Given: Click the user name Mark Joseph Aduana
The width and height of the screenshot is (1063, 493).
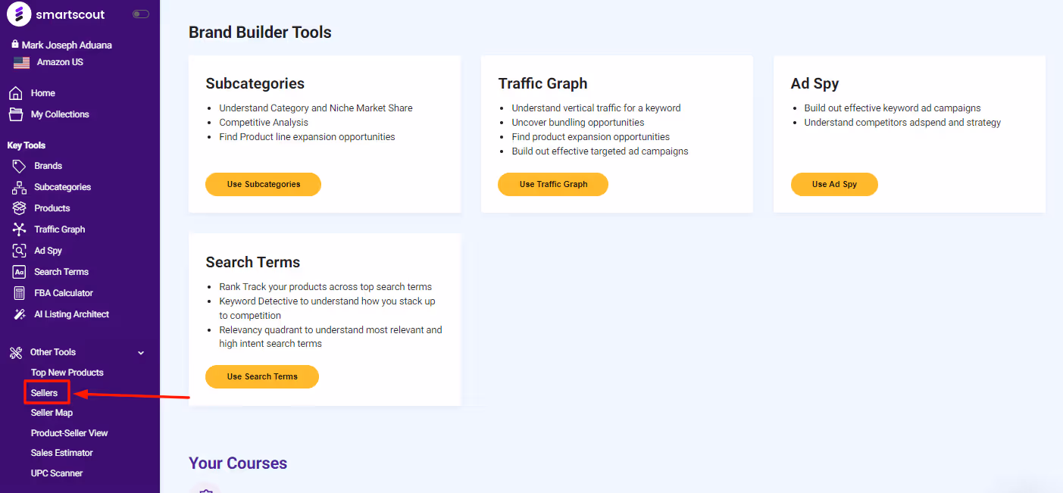Looking at the screenshot, I should pyautogui.click(x=67, y=45).
